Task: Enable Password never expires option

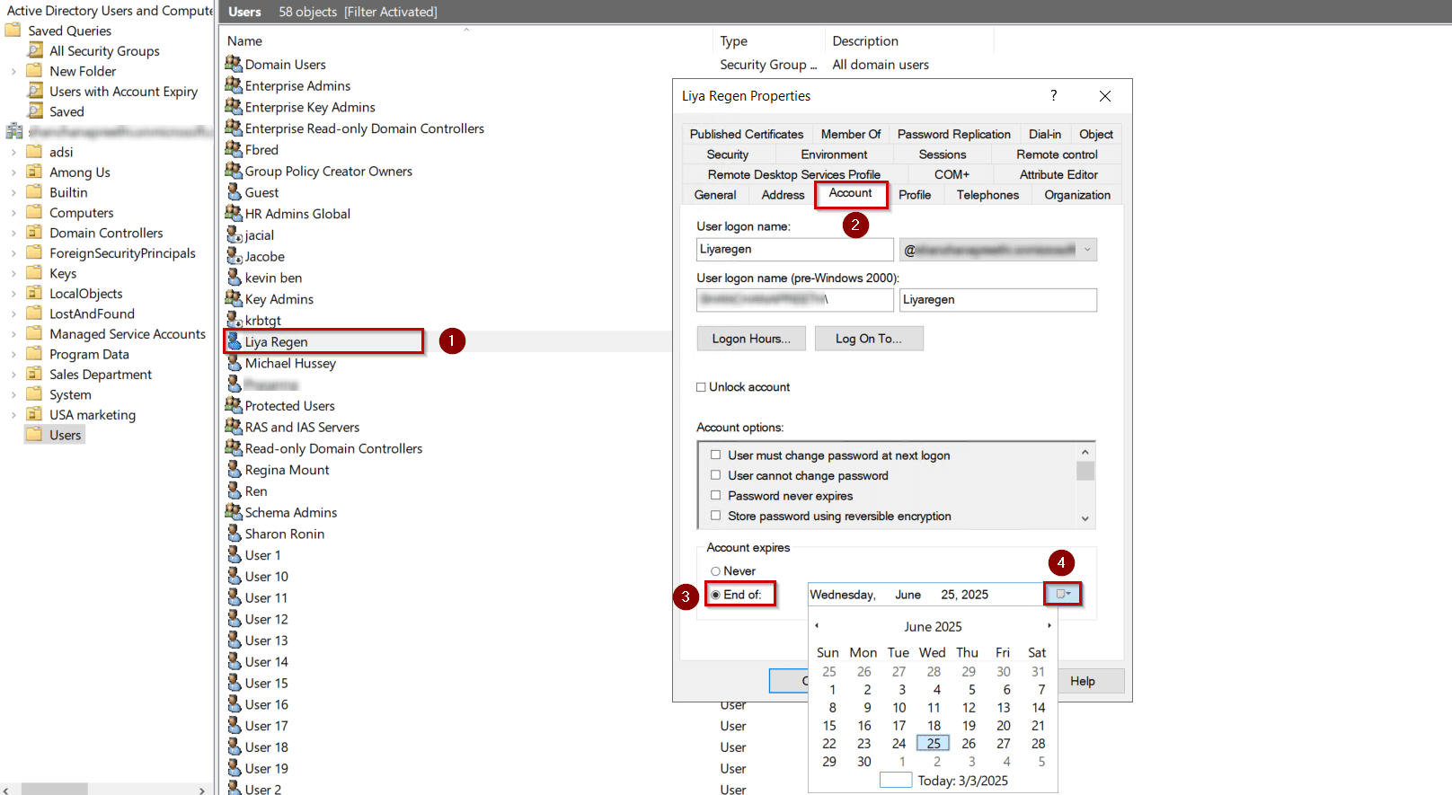Action: 716,495
